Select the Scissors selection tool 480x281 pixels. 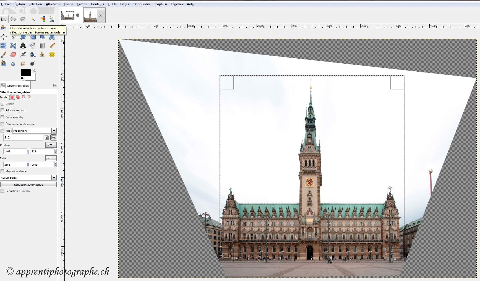[52, 19]
